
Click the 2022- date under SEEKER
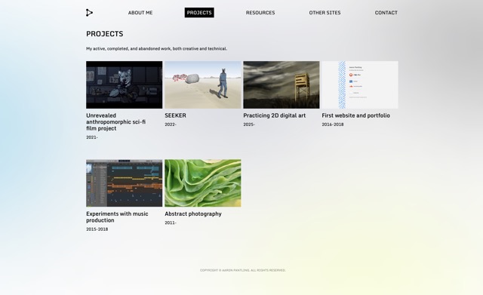click(x=171, y=124)
